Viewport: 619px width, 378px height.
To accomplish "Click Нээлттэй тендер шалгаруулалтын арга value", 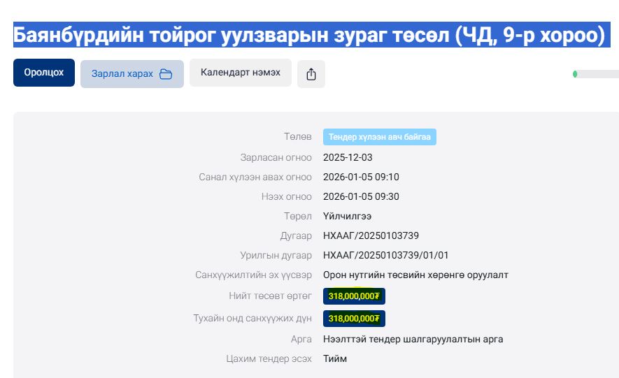I will pyautogui.click(x=413, y=339).
